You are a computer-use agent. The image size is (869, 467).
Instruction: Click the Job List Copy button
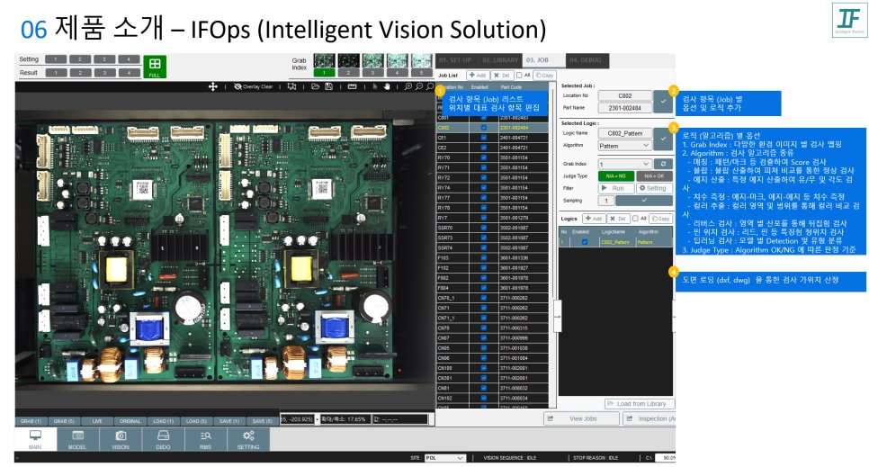(x=545, y=75)
